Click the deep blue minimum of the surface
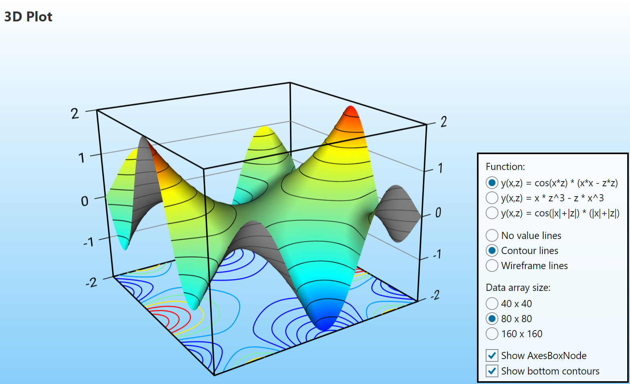630x384 pixels. click(x=325, y=323)
